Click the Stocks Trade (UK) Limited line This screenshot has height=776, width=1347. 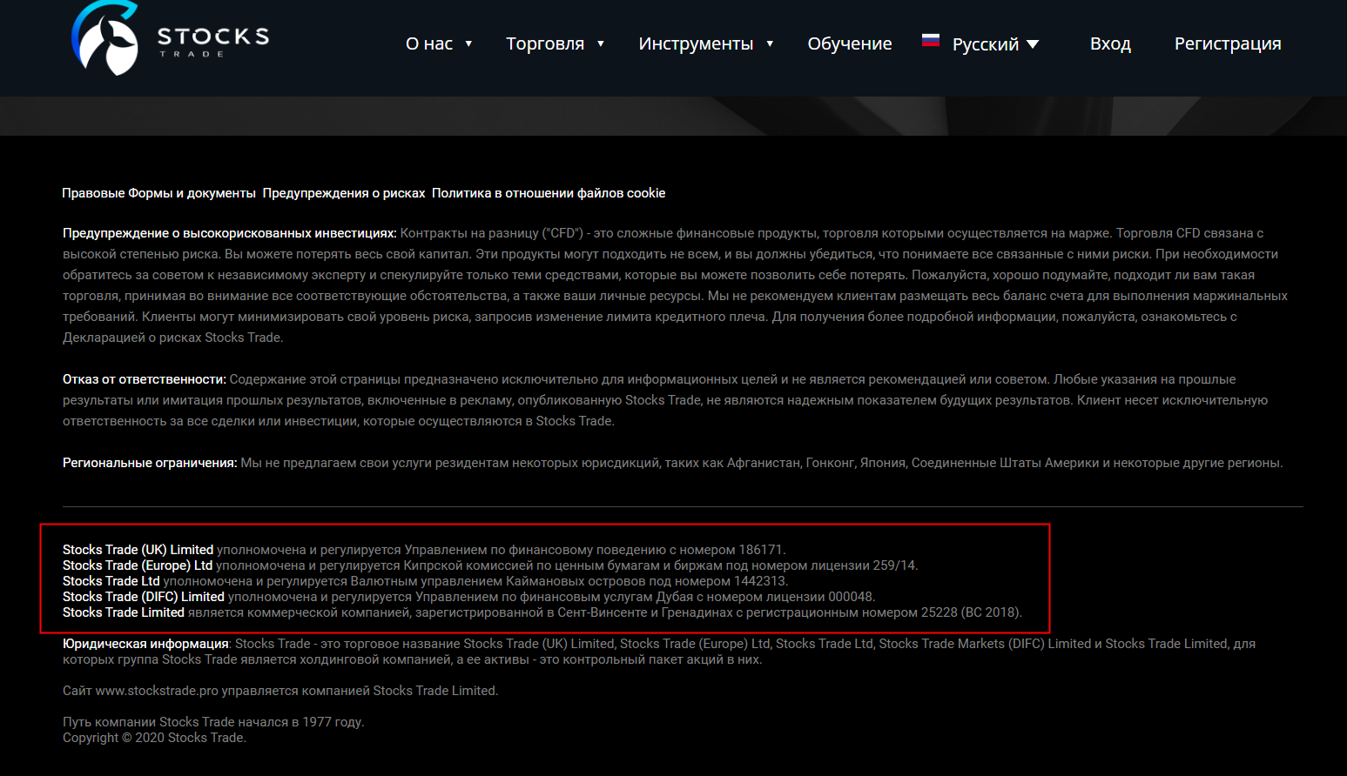pyautogui.click(x=424, y=550)
